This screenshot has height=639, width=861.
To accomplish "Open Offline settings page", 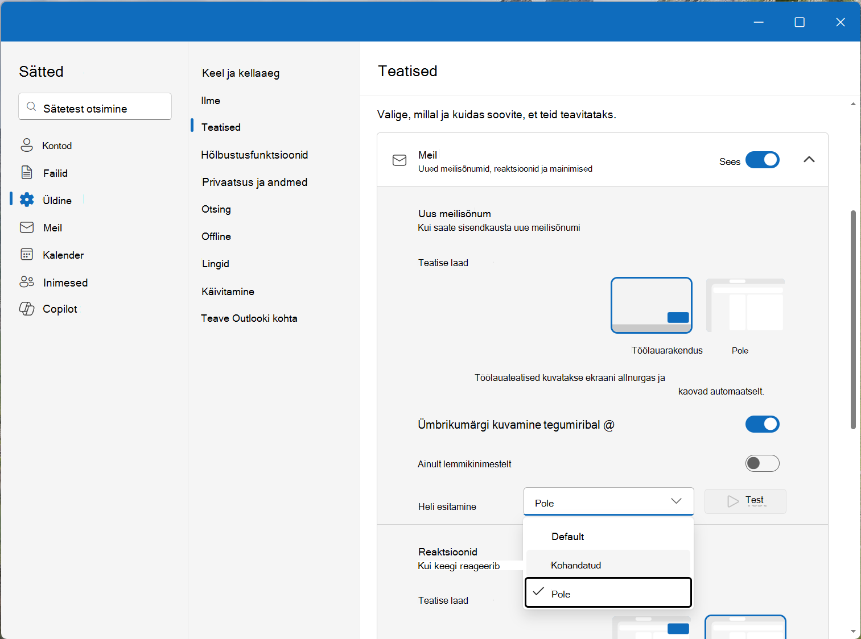I will [216, 236].
